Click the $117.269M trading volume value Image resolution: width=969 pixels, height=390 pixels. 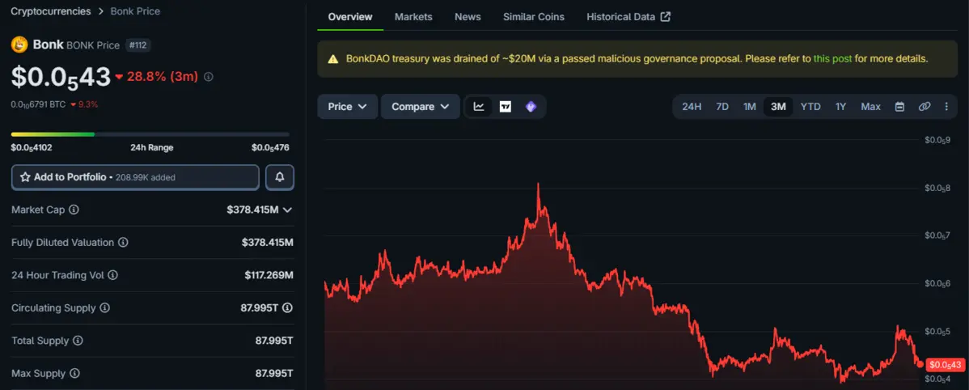[269, 275]
